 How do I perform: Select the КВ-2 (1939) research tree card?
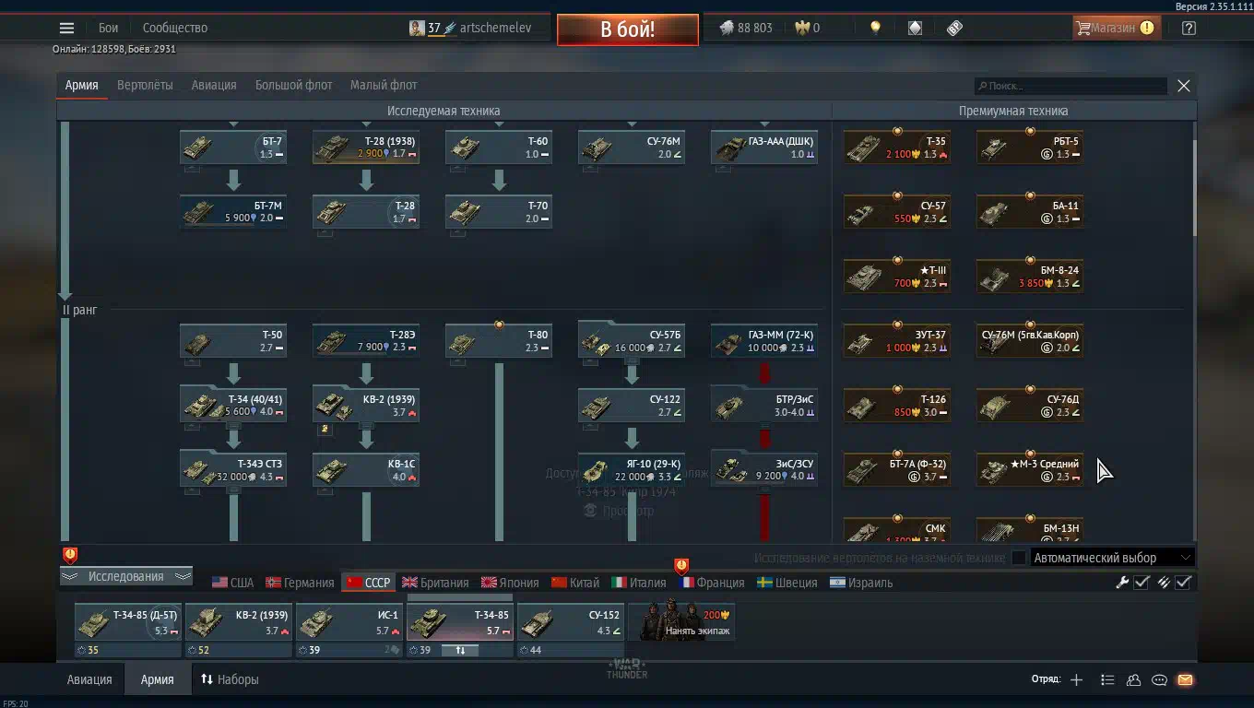tap(366, 405)
